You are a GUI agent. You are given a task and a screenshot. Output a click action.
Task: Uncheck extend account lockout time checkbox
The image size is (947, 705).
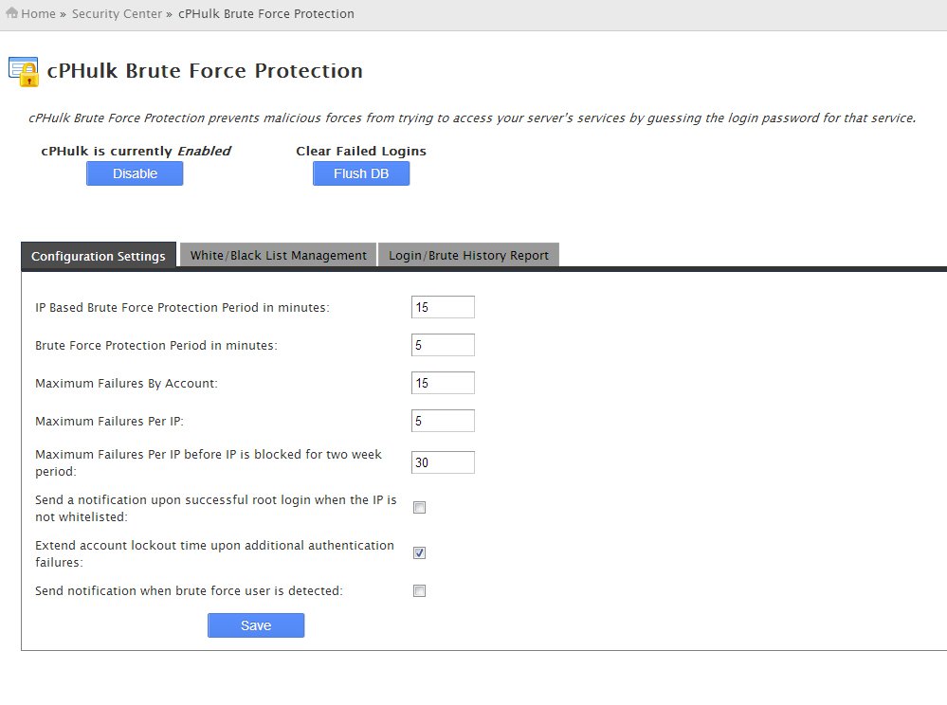tap(419, 552)
